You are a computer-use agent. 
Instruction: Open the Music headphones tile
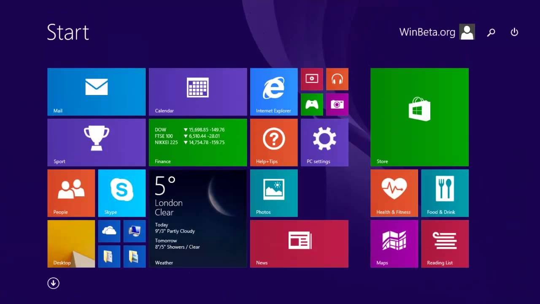(337, 79)
